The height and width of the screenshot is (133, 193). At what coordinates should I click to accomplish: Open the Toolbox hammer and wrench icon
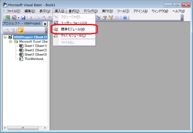pyautogui.click(x=117, y=18)
